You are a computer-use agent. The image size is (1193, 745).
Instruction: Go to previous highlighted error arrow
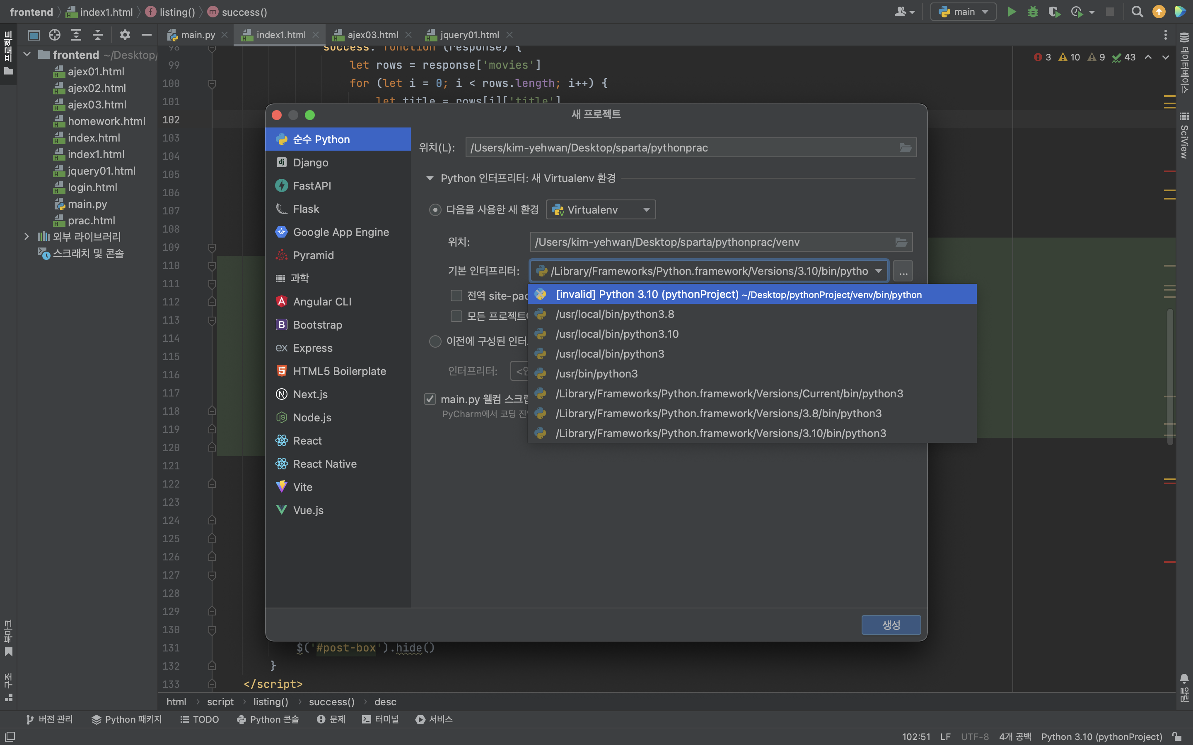[1148, 57]
